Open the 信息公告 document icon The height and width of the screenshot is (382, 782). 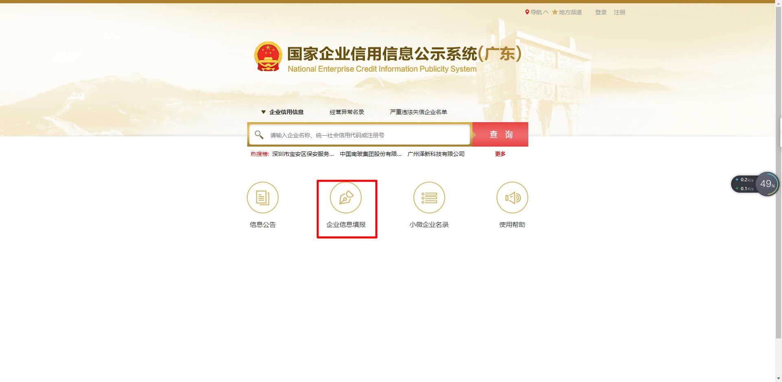point(263,197)
